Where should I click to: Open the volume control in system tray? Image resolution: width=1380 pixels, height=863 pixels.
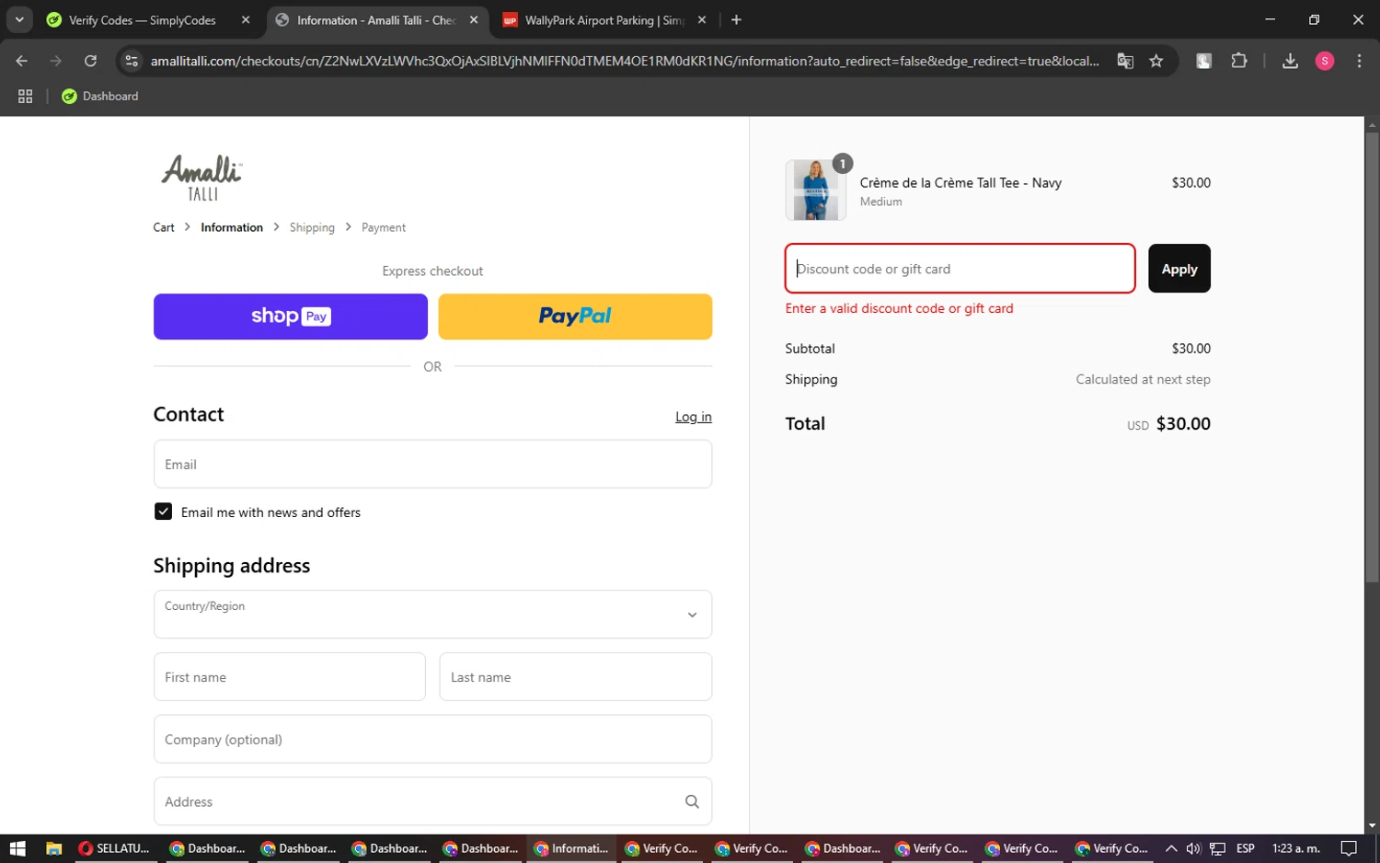pos(1193,848)
